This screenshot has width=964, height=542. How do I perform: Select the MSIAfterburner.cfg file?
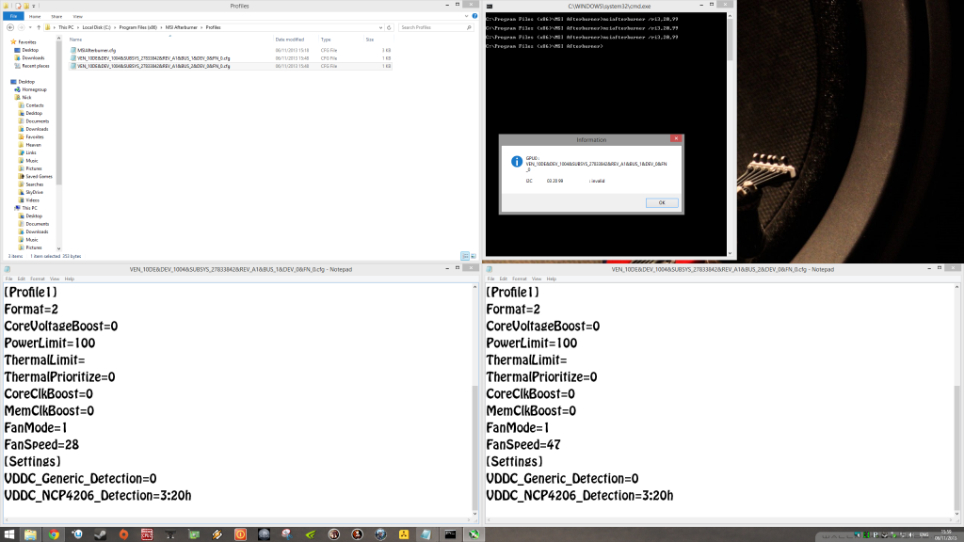[97, 51]
